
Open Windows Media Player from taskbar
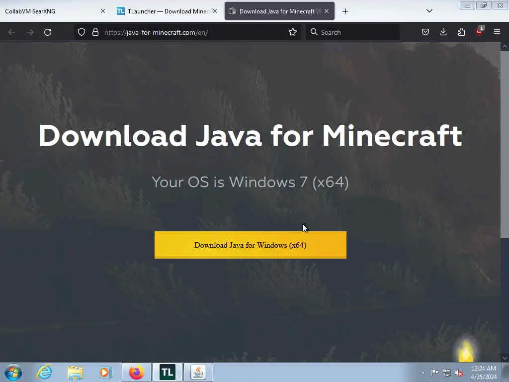coord(105,372)
